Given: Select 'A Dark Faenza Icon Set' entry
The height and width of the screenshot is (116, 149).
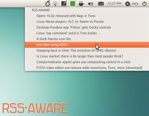Looking at the screenshot, I should [87, 39].
